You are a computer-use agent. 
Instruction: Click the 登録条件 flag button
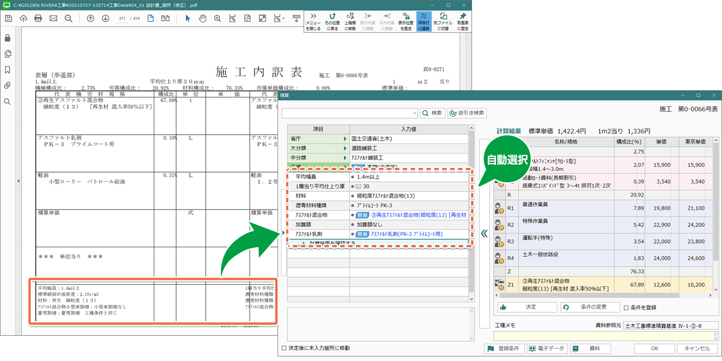click(505, 349)
